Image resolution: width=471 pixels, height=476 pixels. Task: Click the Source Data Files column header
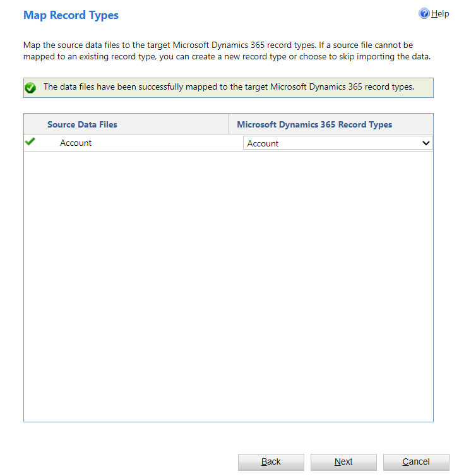126,124
